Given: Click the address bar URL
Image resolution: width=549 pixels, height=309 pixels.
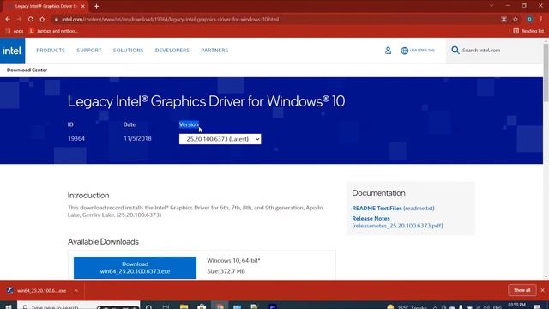Looking at the screenshot, I should tap(171, 19).
